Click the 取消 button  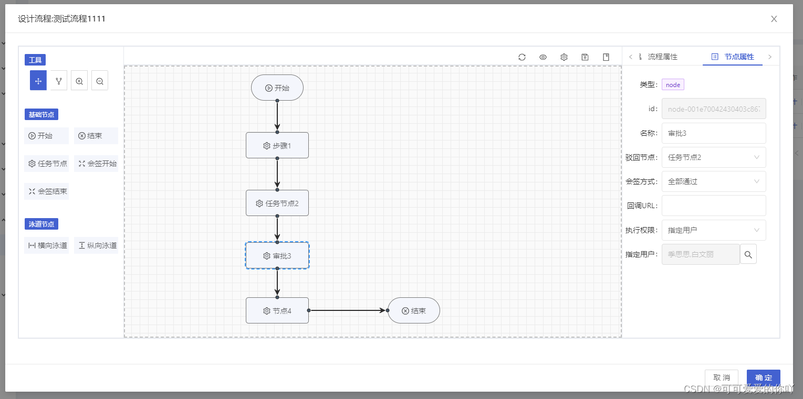(x=722, y=378)
